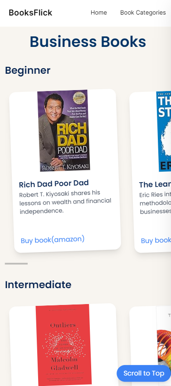The height and width of the screenshot is (386, 171).
Task: Select the Rich Dad Poor Dad title
Action: (54, 183)
